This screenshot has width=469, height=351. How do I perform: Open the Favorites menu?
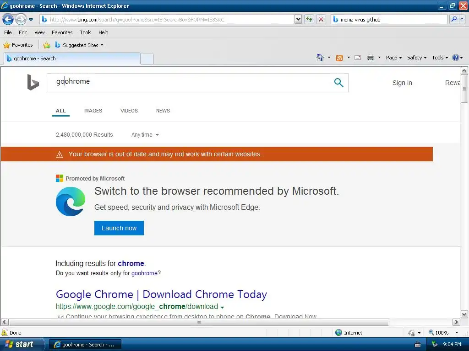[62, 32]
